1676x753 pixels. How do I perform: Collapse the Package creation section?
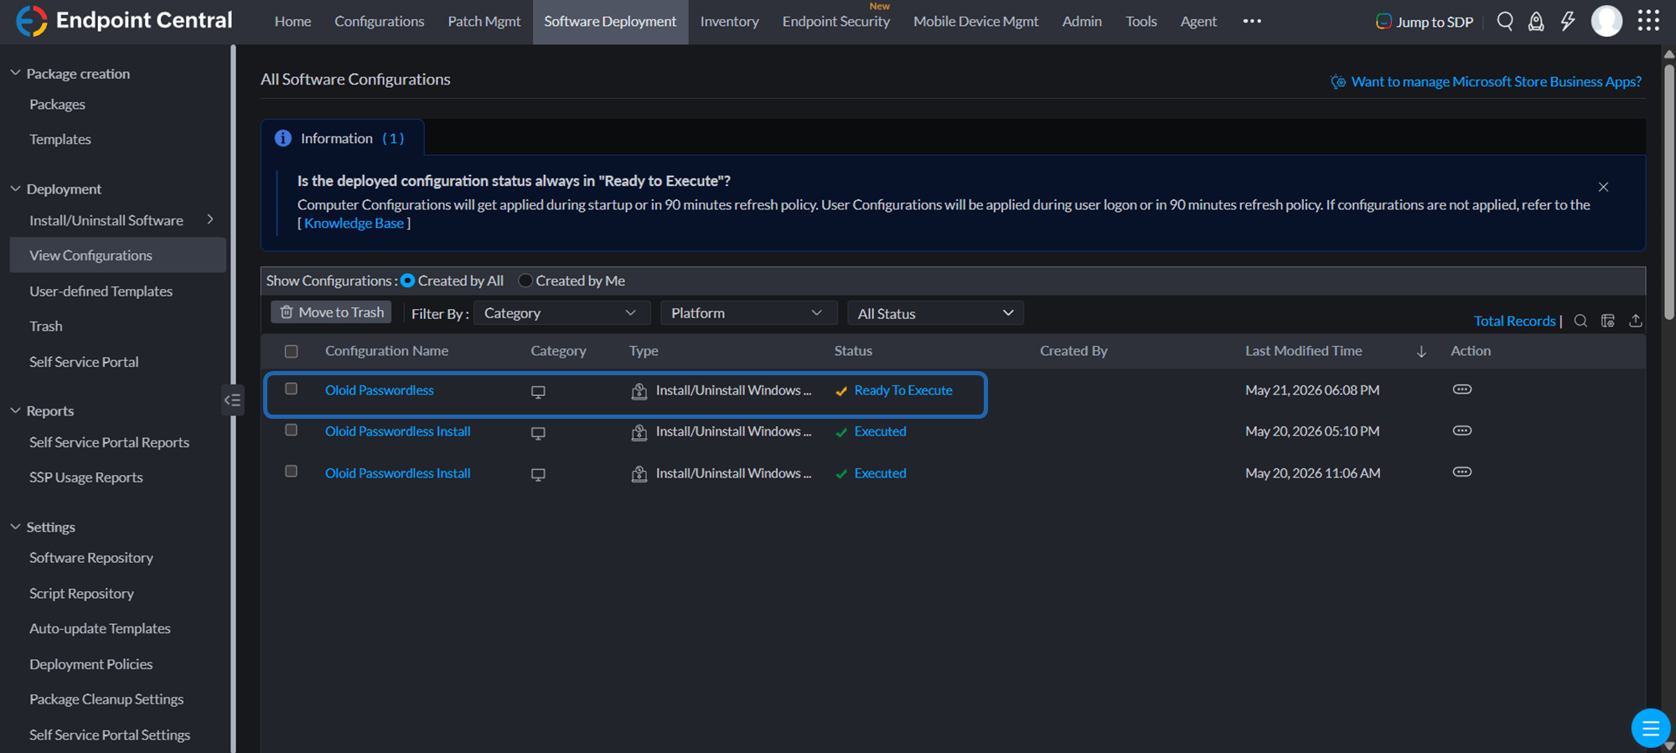(15, 73)
